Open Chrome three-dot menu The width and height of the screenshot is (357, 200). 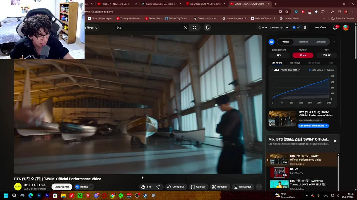(x=353, y=12)
